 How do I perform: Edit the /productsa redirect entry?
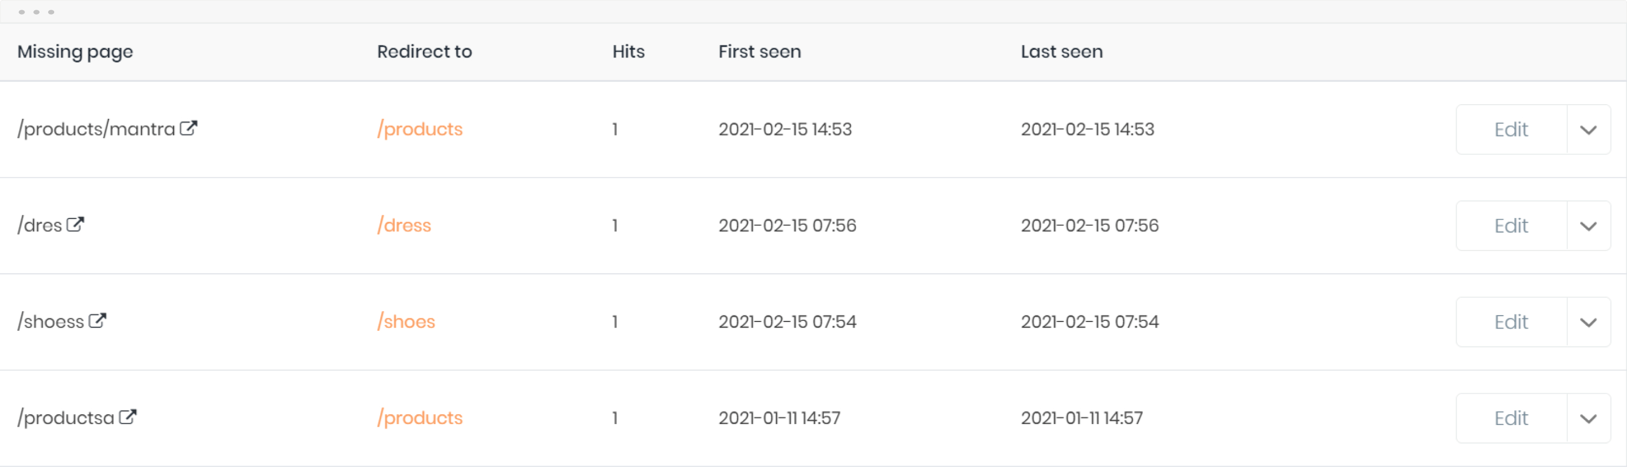click(1511, 419)
